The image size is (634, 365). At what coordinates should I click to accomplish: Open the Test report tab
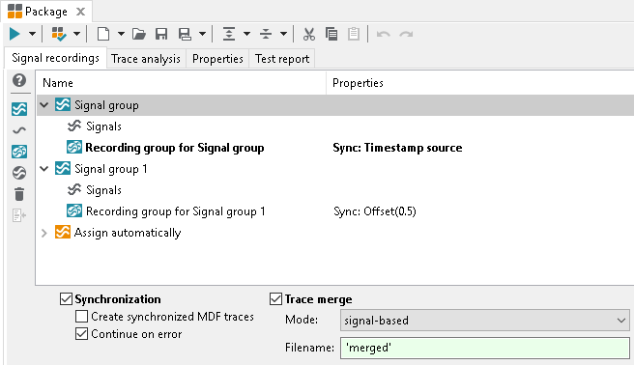[282, 59]
